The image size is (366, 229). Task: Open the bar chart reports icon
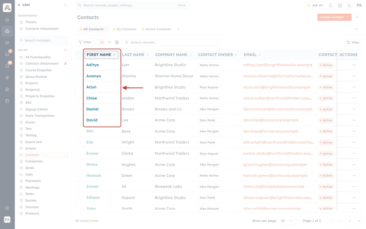pos(7,89)
